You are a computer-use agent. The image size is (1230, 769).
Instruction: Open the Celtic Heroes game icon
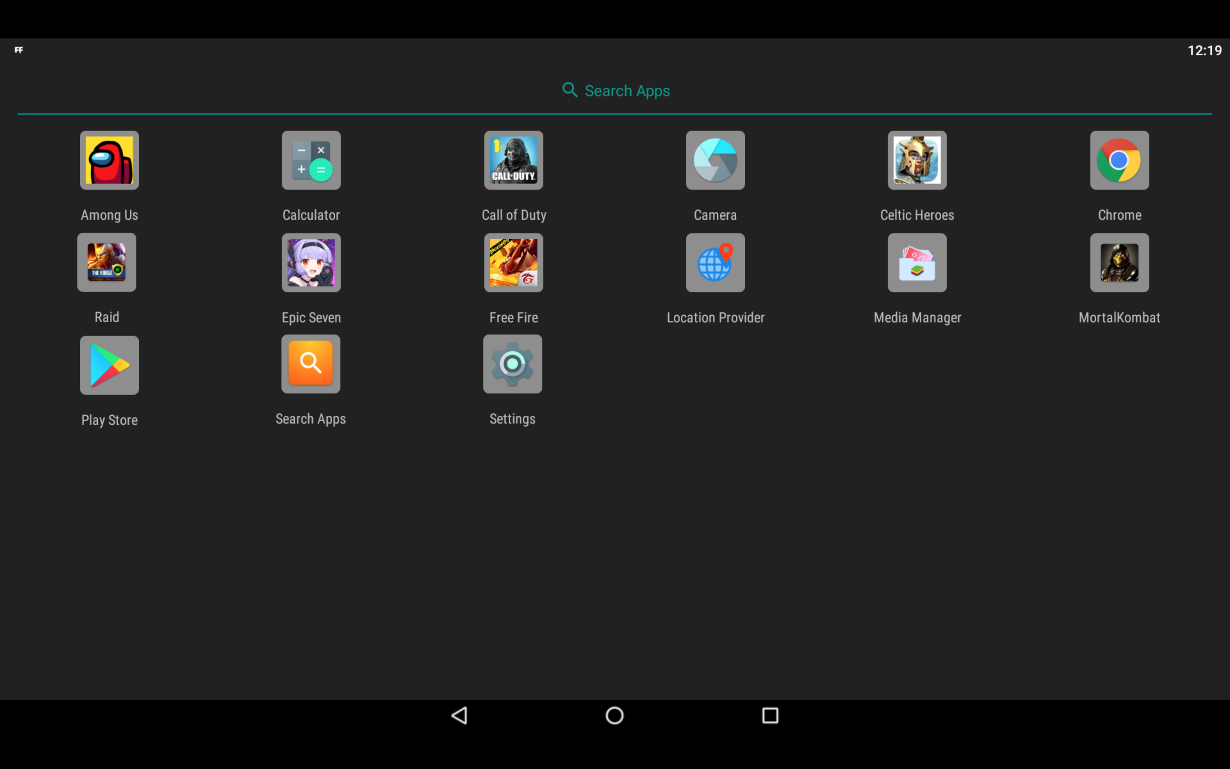click(917, 160)
